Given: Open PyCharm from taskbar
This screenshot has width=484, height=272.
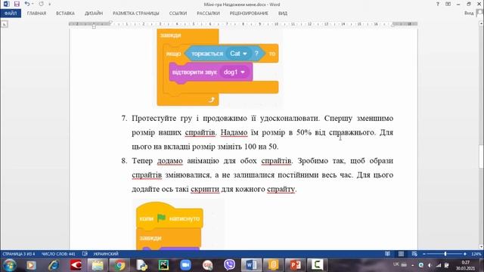Looking at the screenshot, I should click(x=163, y=265).
